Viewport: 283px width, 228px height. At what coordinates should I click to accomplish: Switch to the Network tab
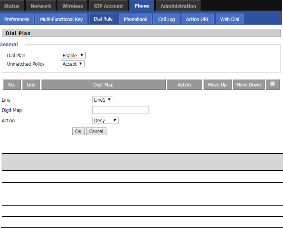click(41, 6)
